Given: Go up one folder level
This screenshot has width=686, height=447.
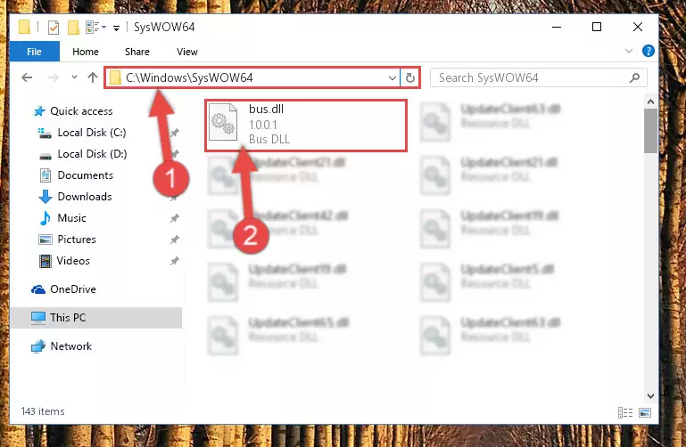Looking at the screenshot, I should 92,77.
